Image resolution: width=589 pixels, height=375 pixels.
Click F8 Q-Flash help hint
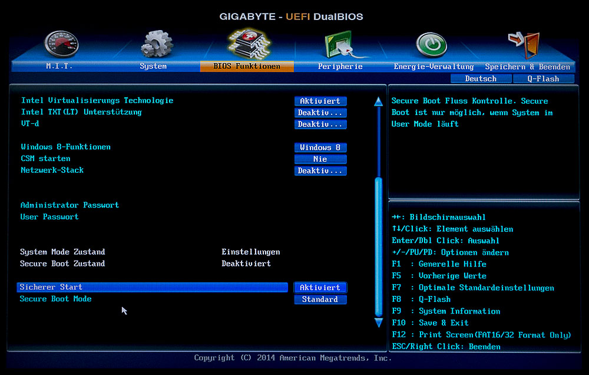pos(421,300)
